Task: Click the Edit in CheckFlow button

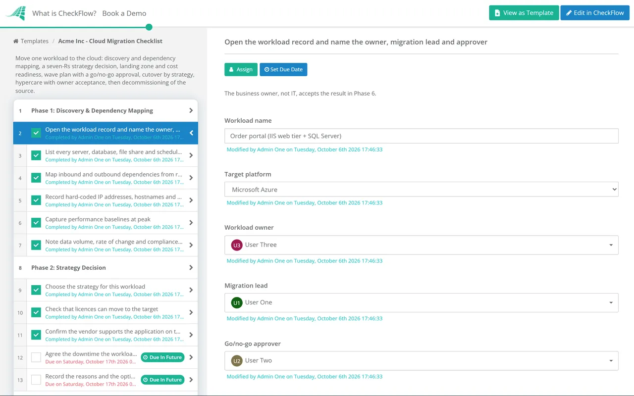Action: click(x=595, y=13)
